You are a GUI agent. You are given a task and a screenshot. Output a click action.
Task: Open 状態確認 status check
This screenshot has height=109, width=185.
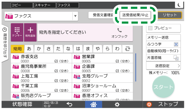22,104
